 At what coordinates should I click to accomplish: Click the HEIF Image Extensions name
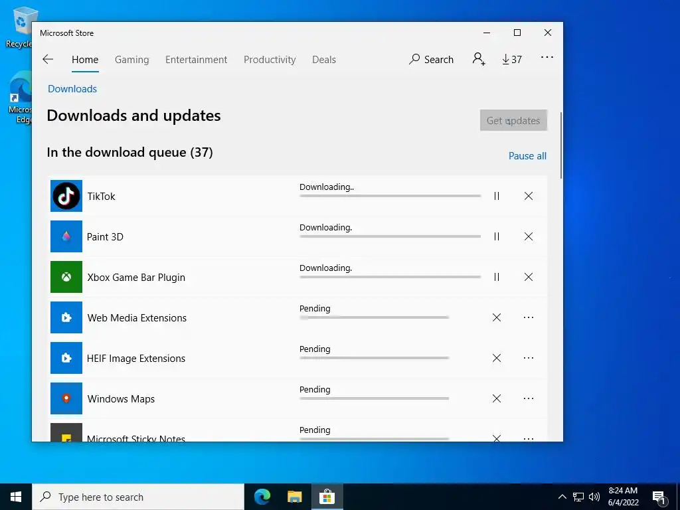(136, 358)
